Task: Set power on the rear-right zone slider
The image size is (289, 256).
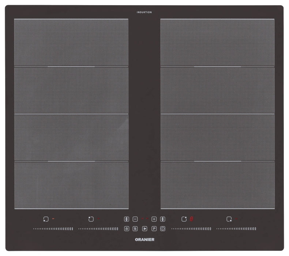Action: 191,229
